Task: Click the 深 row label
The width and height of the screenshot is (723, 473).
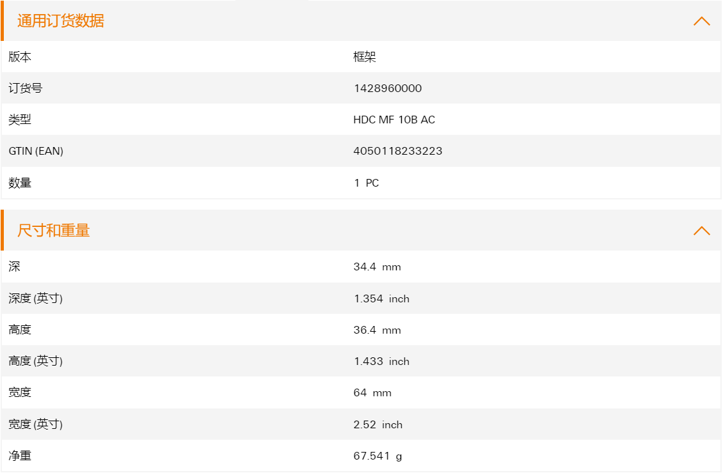Action: pos(14,267)
